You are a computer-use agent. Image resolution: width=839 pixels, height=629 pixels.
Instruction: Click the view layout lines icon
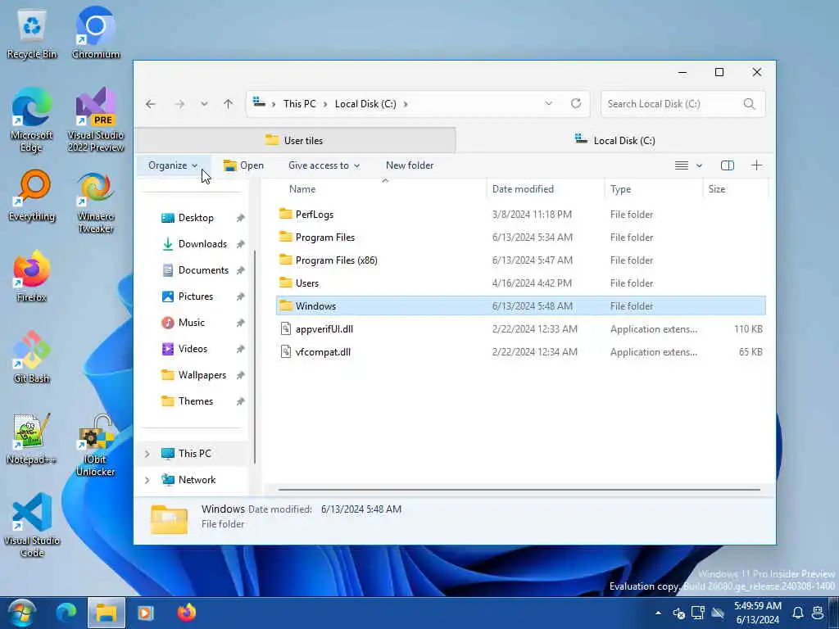pyautogui.click(x=681, y=165)
